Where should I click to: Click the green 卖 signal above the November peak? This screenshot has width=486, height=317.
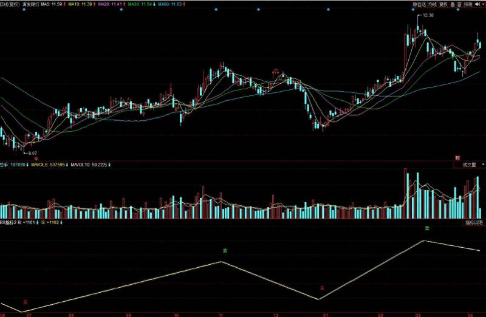click(225, 251)
